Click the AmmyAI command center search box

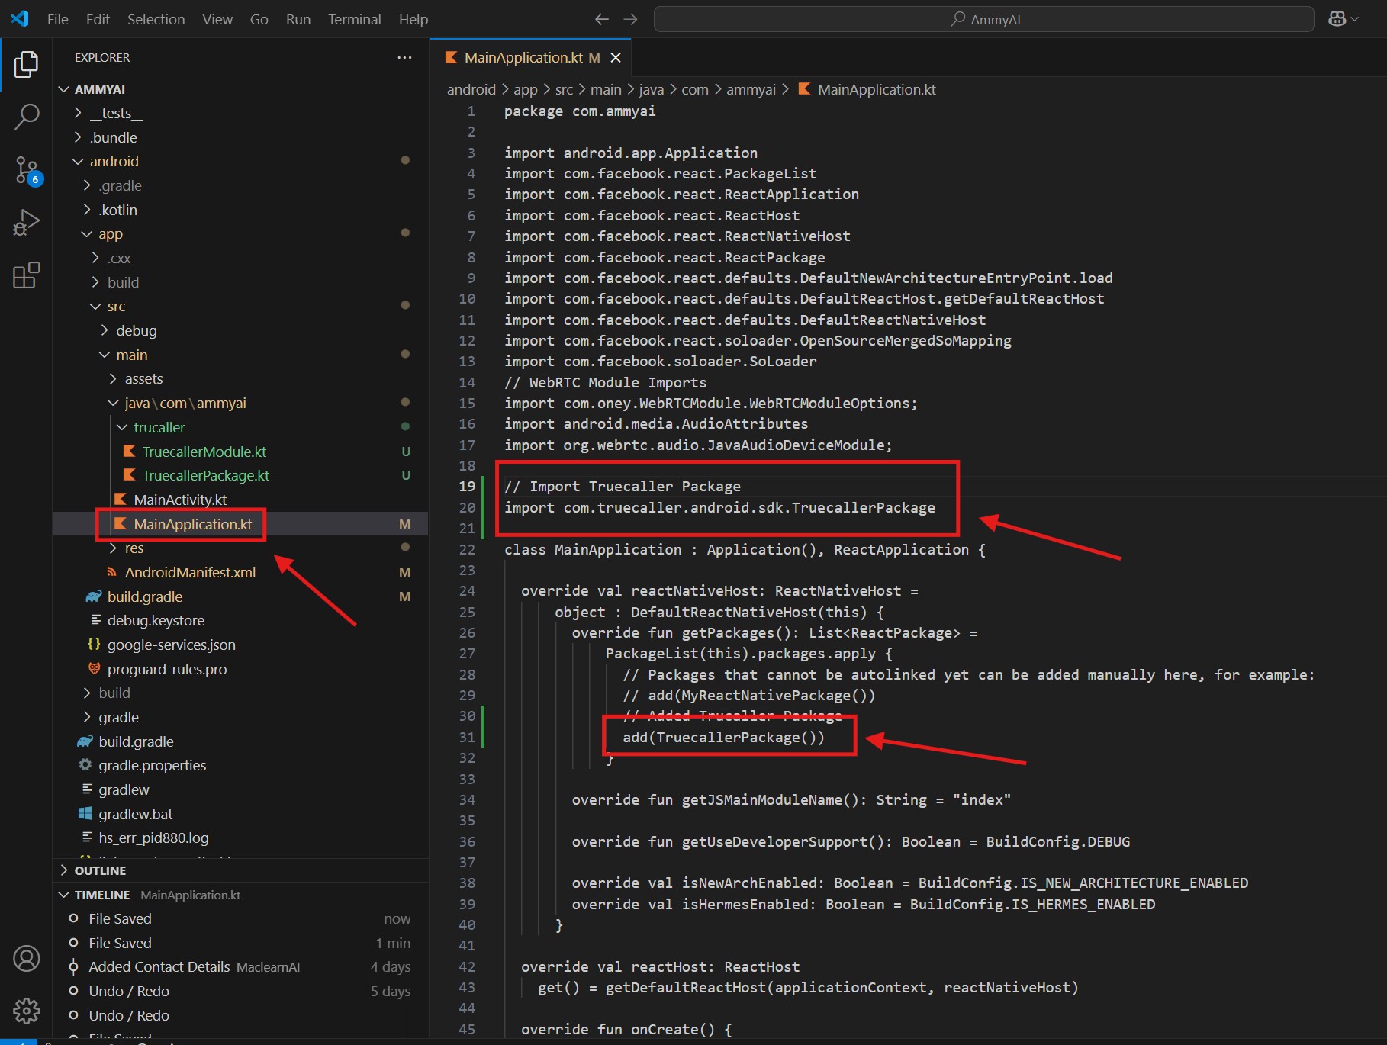coord(983,19)
